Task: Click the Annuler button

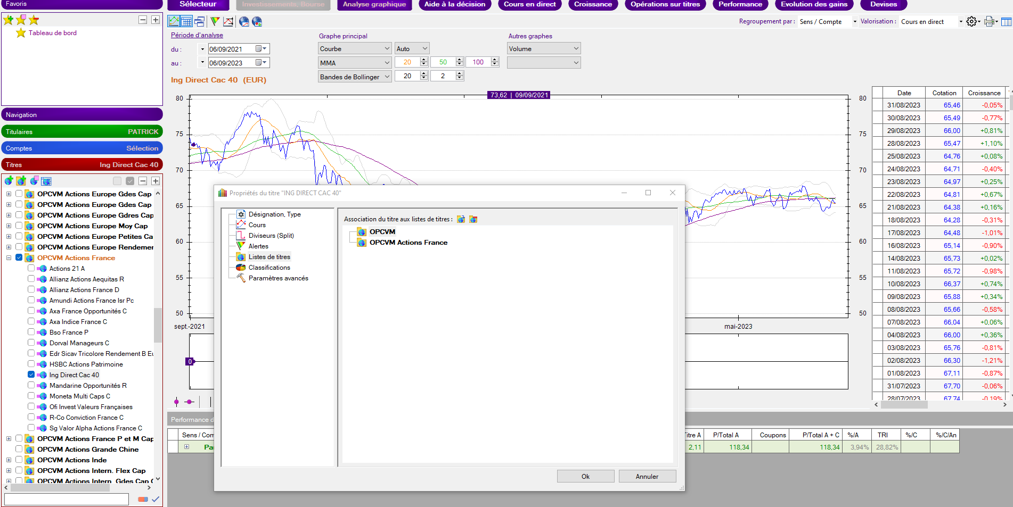Action: pyautogui.click(x=647, y=476)
